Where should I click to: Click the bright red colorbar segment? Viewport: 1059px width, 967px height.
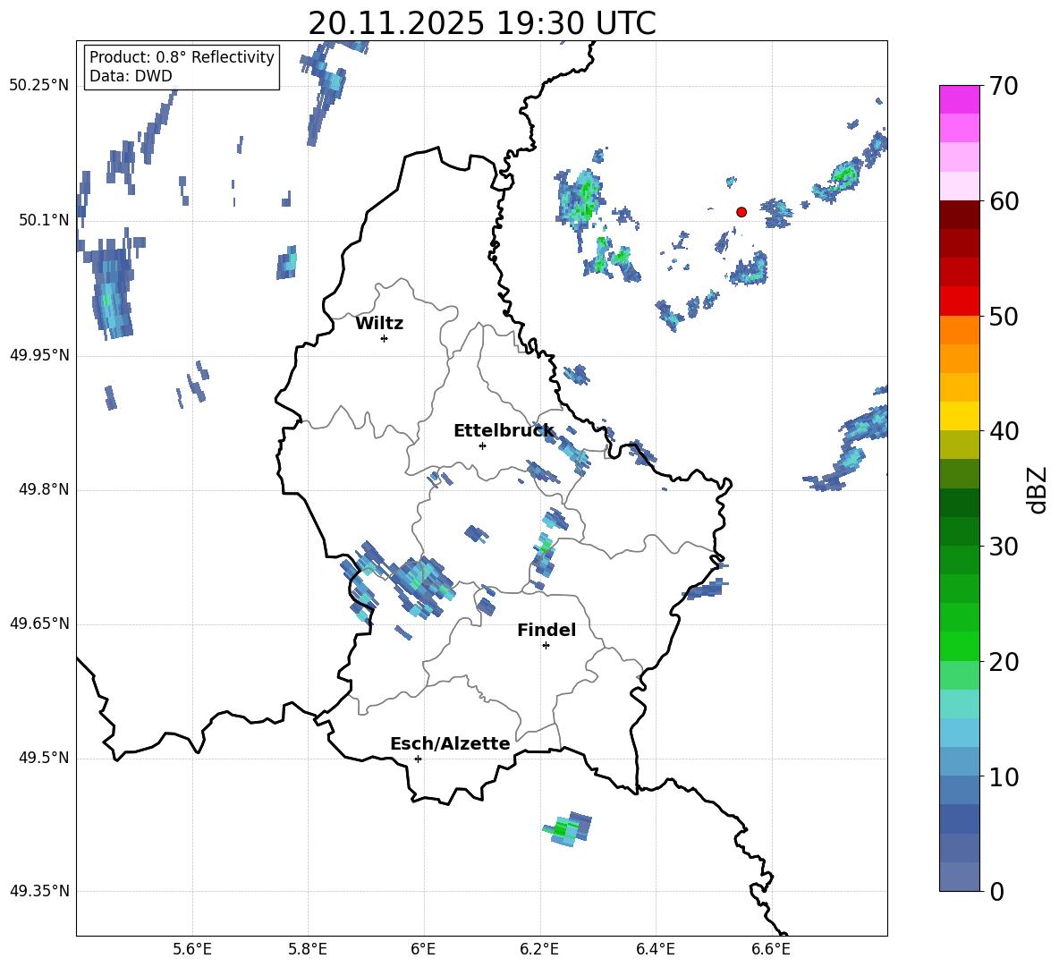[x=959, y=301]
